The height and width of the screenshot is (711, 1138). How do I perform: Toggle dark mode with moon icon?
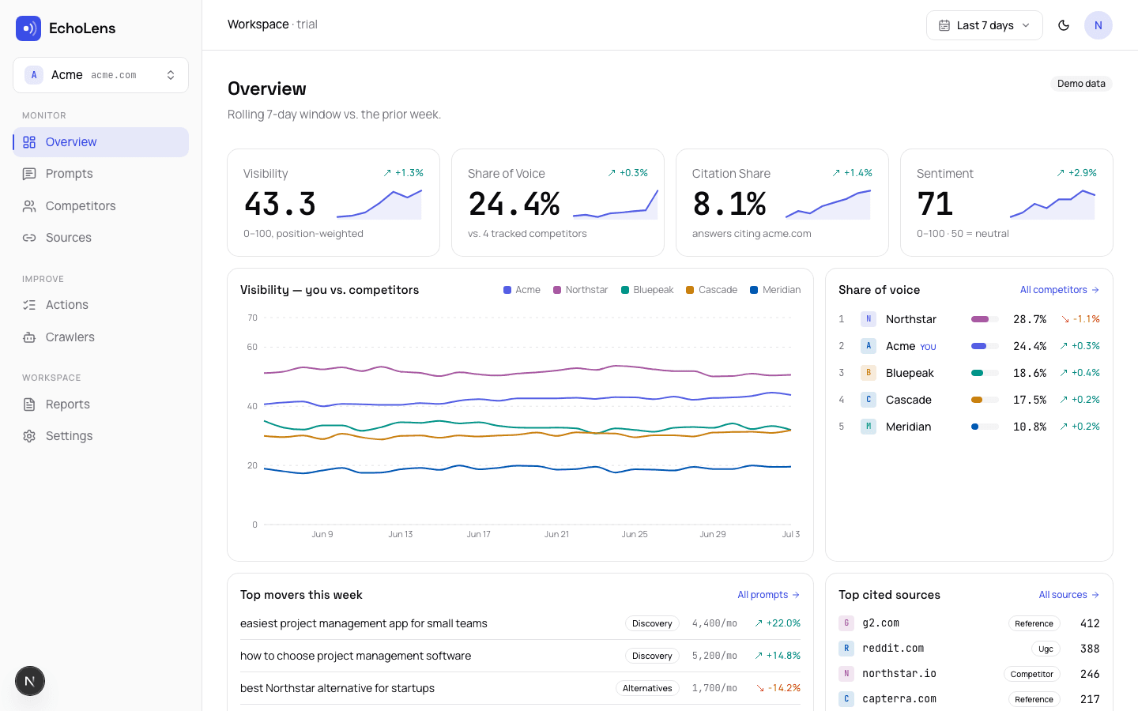[1064, 25]
